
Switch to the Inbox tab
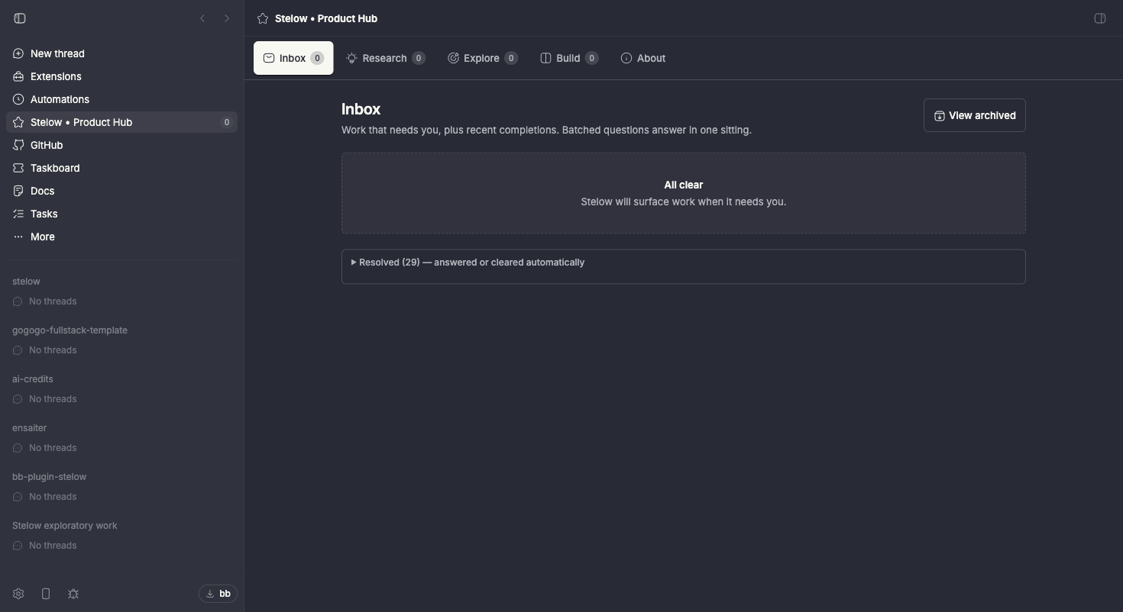pyautogui.click(x=293, y=58)
